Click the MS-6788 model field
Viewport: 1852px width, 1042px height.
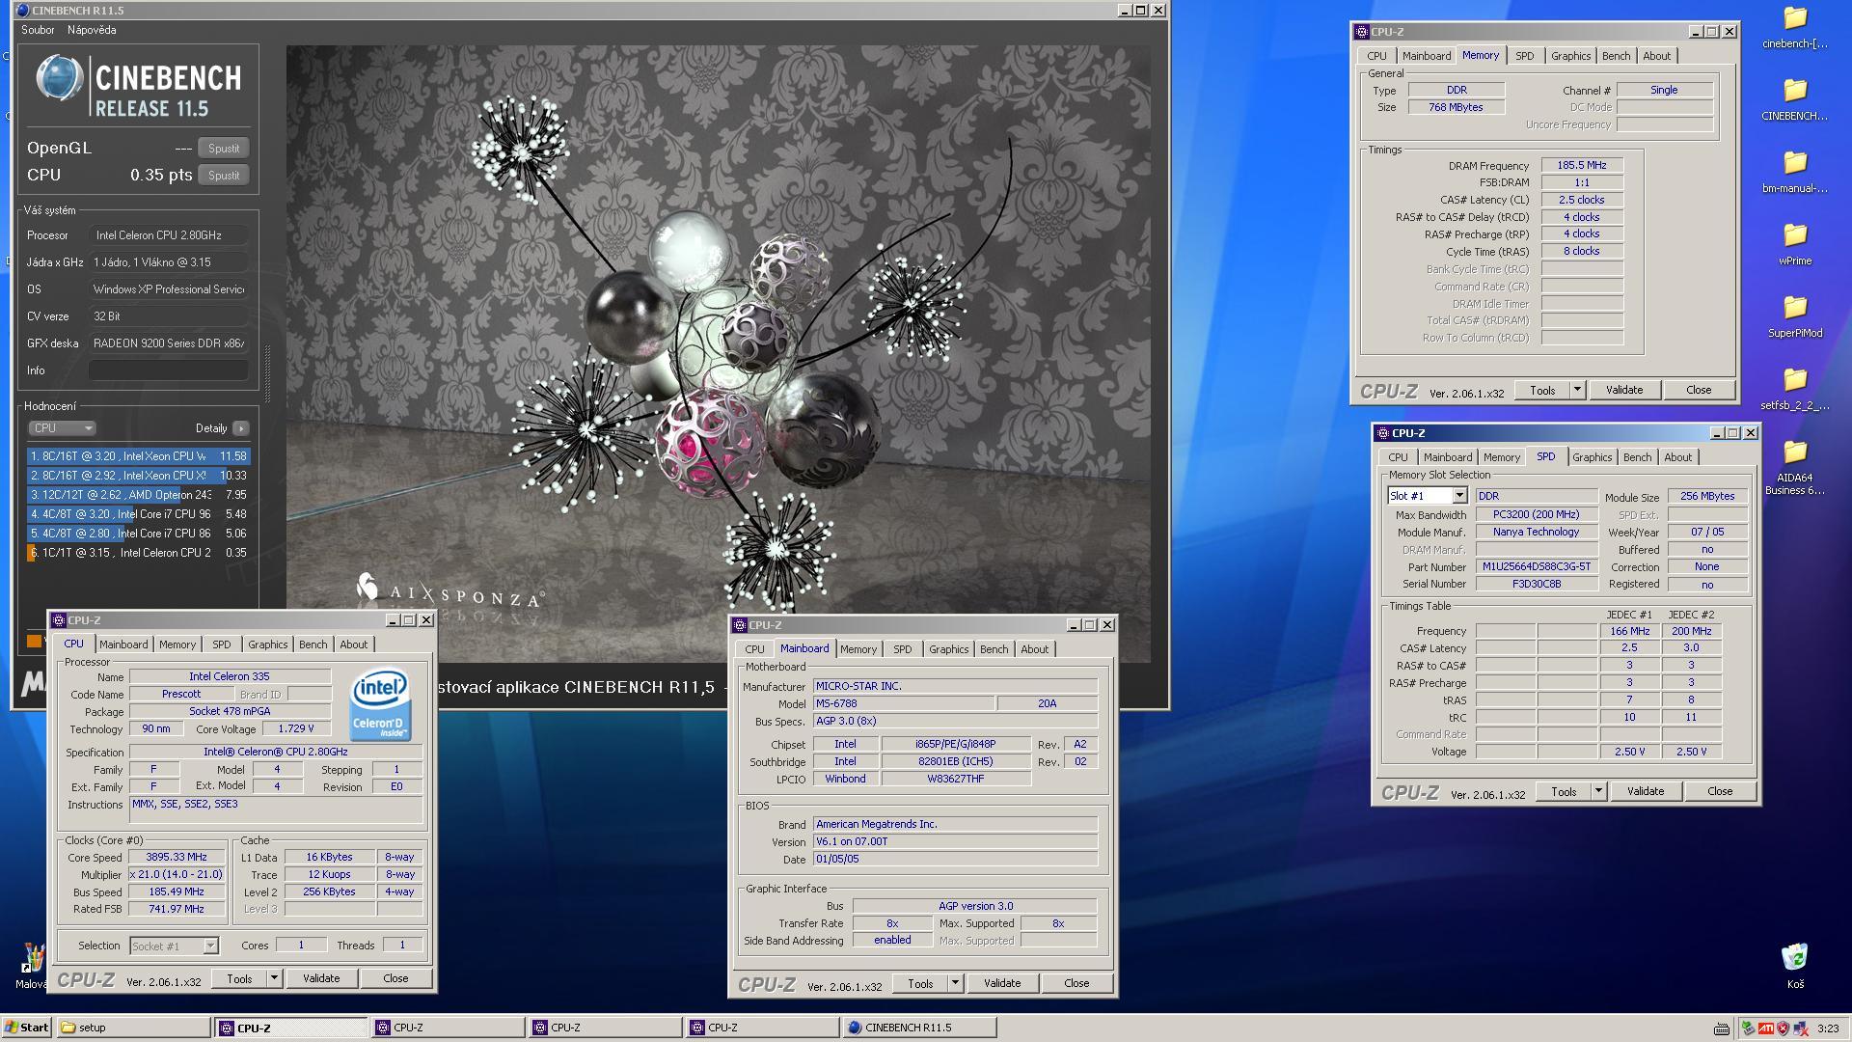[904, 704]
